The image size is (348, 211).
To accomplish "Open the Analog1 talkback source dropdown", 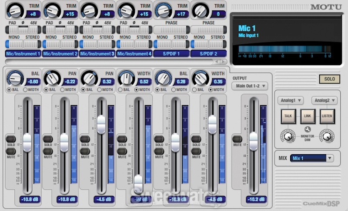I will coord(291,100).
